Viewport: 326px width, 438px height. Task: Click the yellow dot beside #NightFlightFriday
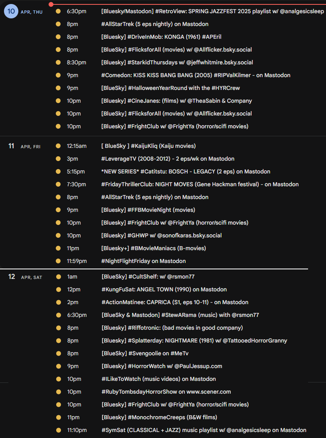pyautogui.click(x=58, y=261)
